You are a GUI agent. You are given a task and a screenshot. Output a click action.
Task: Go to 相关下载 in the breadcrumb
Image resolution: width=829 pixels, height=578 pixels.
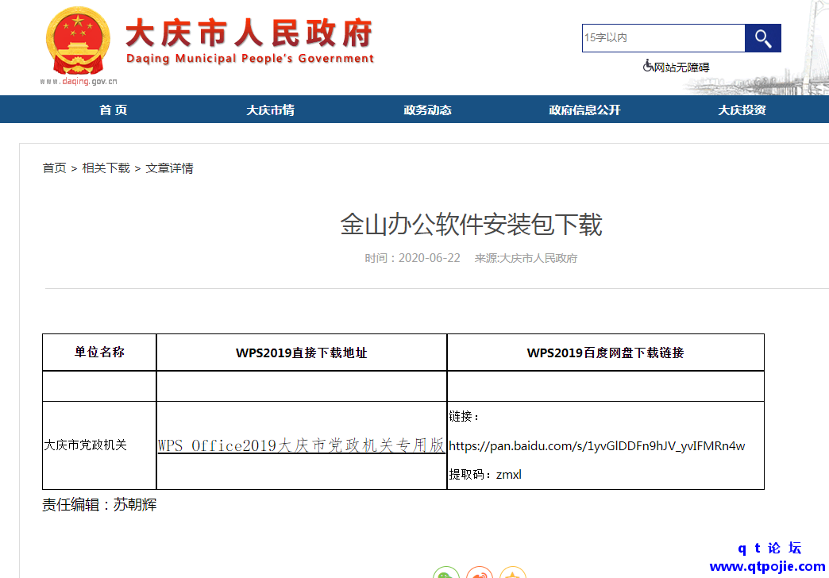[106, 168]
